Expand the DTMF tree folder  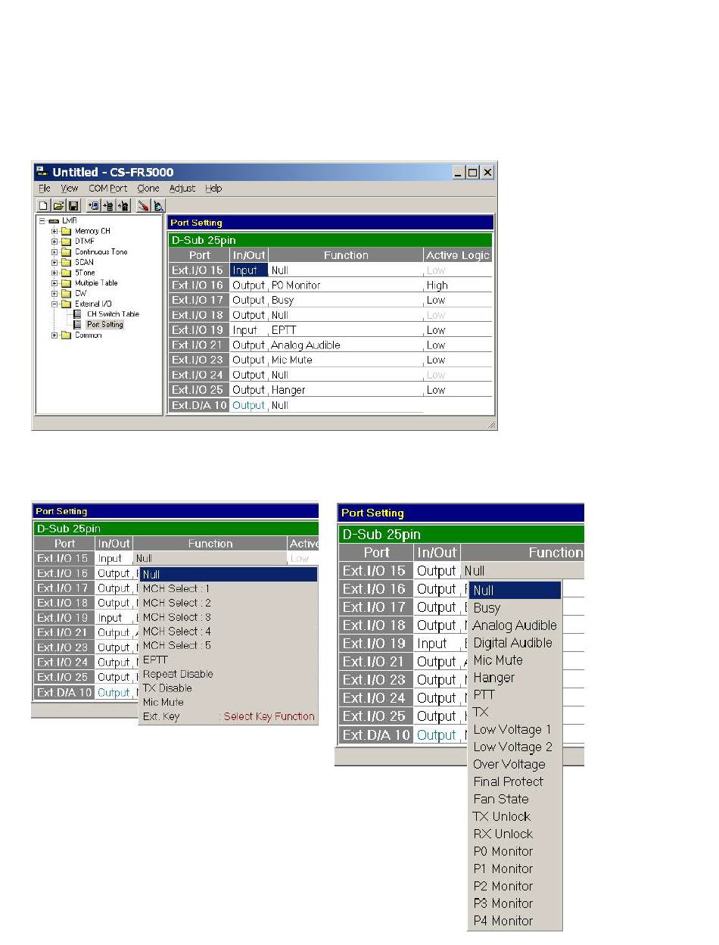tap(54, 242)
